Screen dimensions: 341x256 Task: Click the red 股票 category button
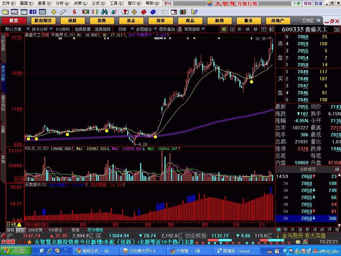tap(14, 21)
